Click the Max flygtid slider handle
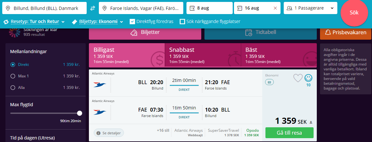 [x=80, y=113]
